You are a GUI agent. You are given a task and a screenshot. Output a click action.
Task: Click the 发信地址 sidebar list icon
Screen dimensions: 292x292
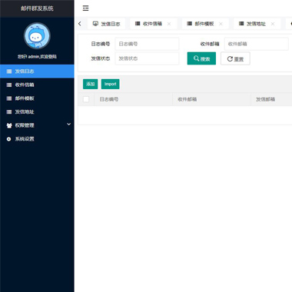[x=9, y=112]
